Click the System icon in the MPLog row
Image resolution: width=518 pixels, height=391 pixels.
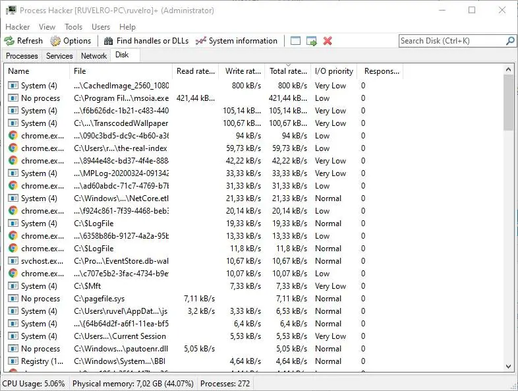[x=13, y=173]
